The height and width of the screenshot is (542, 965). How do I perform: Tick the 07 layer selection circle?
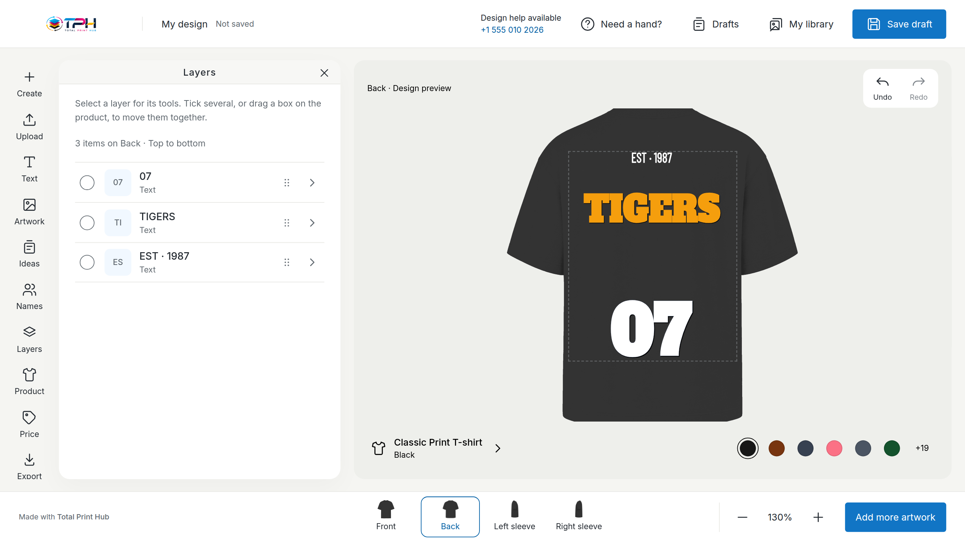tap(87, 183)
